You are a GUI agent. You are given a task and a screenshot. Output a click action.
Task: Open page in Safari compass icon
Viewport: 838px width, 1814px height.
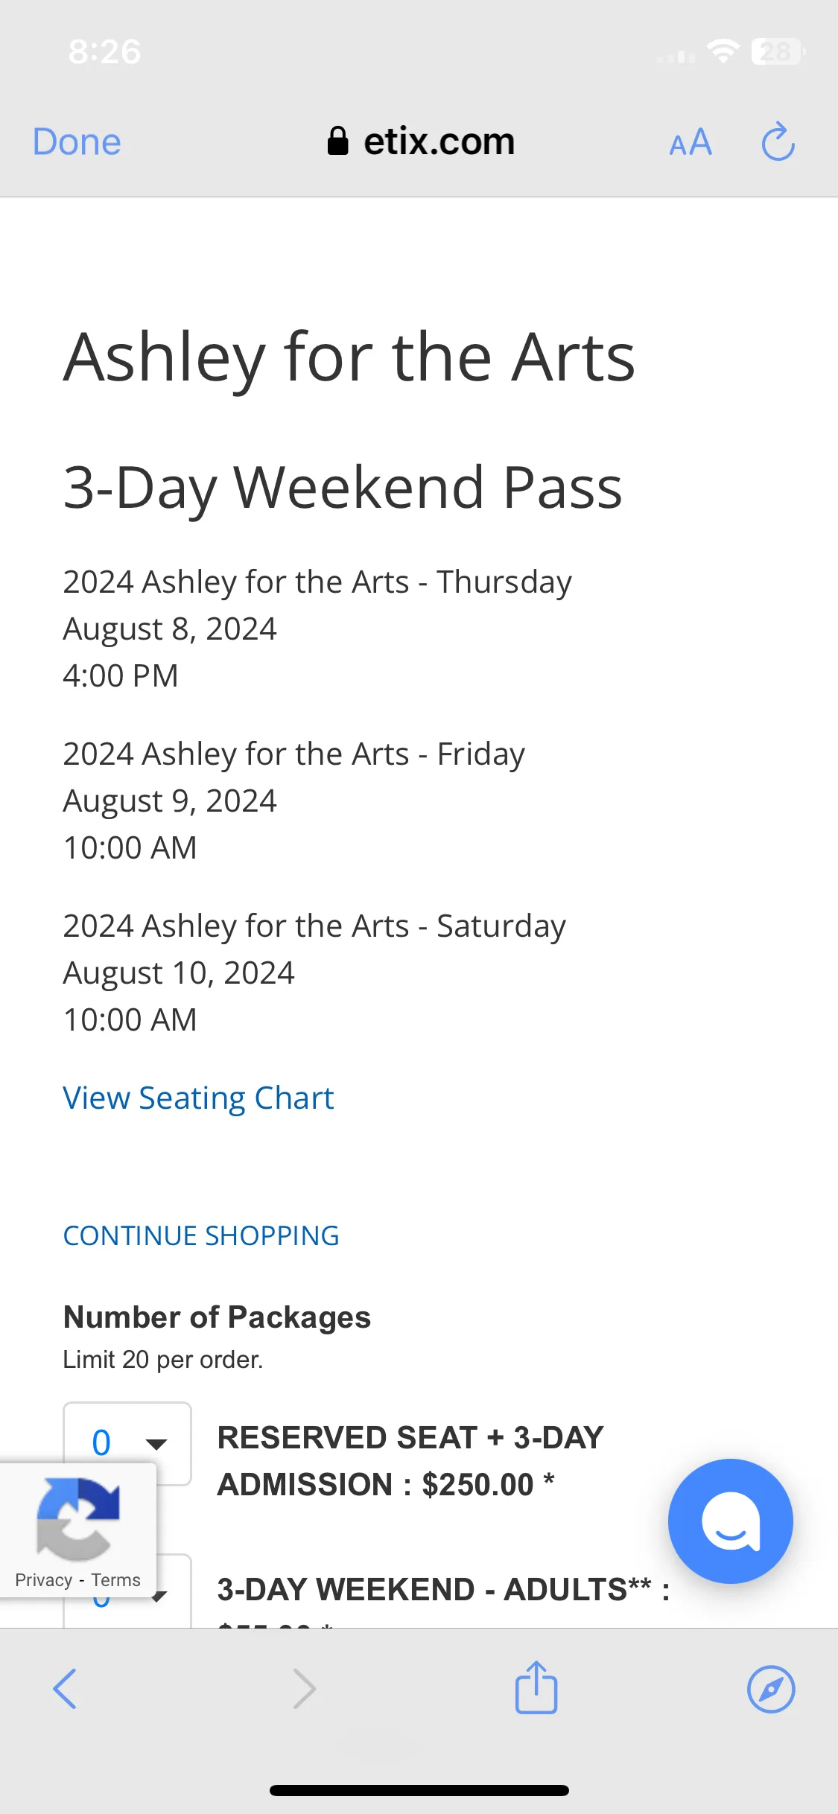pos(771,1689)
